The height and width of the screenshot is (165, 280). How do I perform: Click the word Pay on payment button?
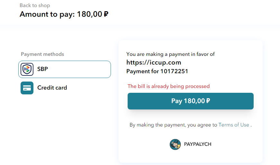coord(176,101)
